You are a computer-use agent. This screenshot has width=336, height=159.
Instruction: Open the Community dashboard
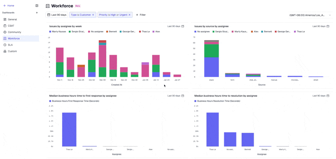point(21,32)
